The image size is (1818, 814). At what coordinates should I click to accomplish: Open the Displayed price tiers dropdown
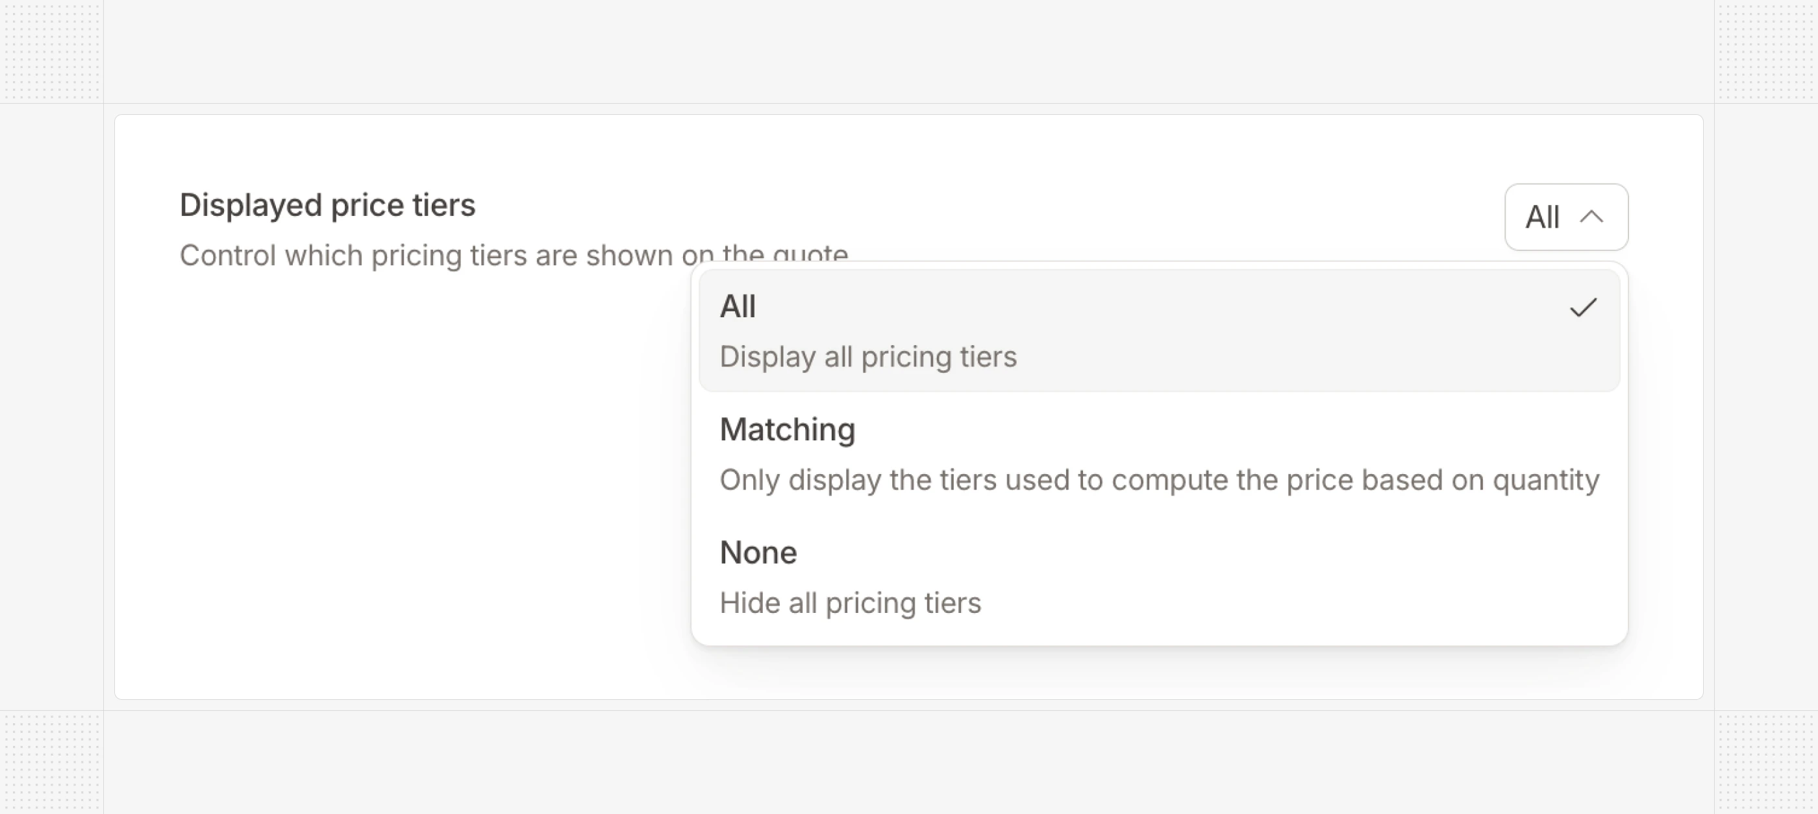1566,217
